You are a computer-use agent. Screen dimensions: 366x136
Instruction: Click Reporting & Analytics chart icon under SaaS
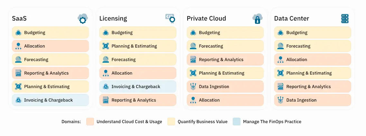18,73
